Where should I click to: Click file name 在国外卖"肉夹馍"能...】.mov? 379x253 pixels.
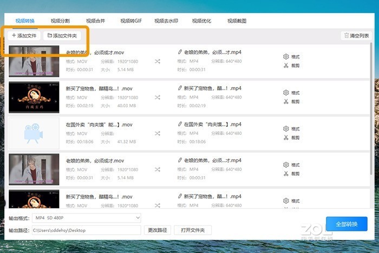[x=99, y=125]
